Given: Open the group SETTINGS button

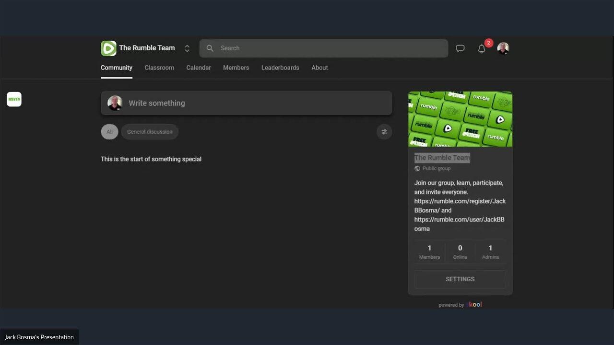Looking at the screenshot, I should (x=460, y=279).
